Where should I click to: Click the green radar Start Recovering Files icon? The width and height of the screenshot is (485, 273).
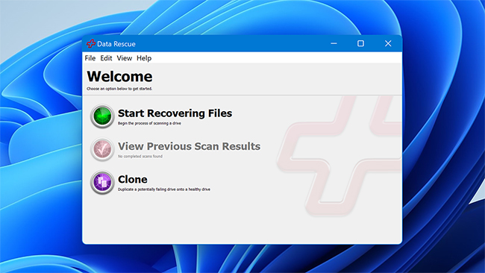102,116
